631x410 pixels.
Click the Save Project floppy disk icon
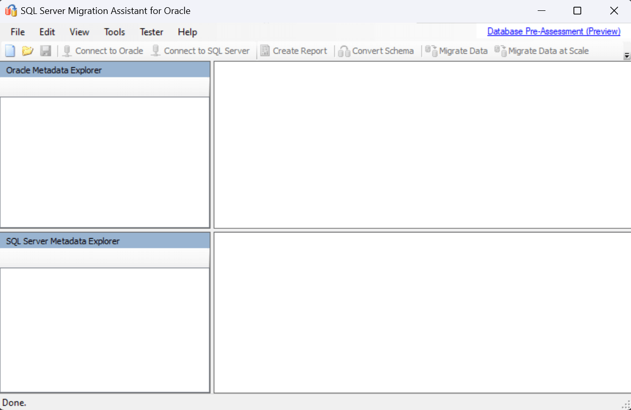point(46,51)
